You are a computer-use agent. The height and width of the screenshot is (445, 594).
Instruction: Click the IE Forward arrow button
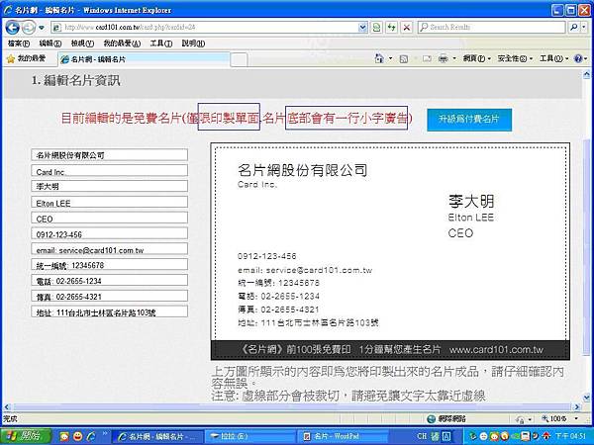click(x=29, y=28)
